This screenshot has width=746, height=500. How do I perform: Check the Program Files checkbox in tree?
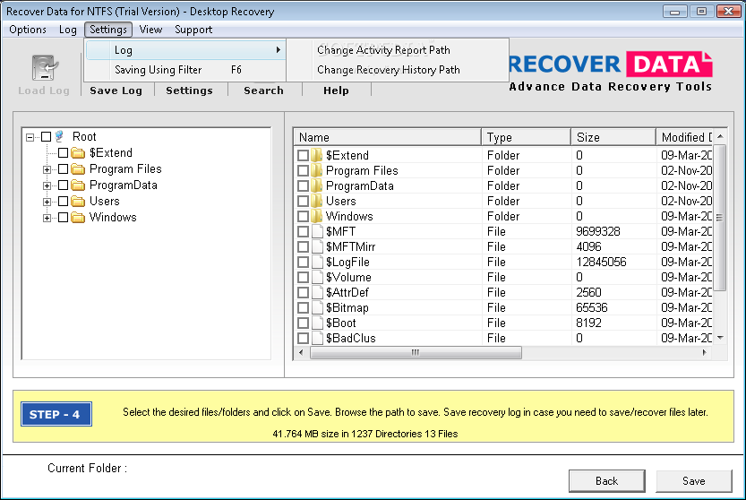coord(64,169)
